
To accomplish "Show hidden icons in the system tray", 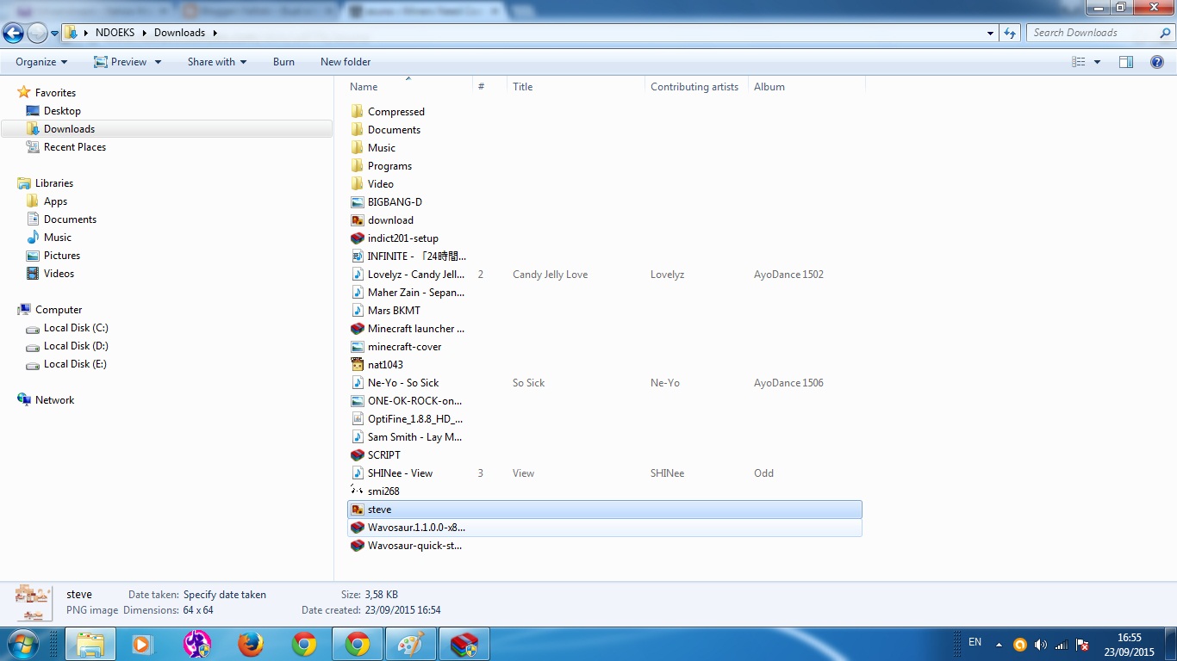I will click(997, 643).
